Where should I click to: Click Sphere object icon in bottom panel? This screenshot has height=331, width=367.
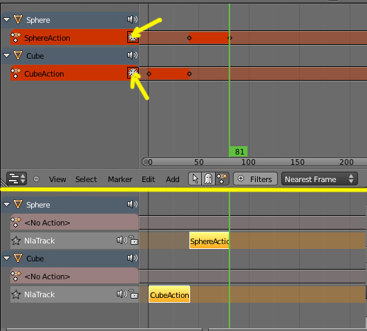(x=18, y=205)
